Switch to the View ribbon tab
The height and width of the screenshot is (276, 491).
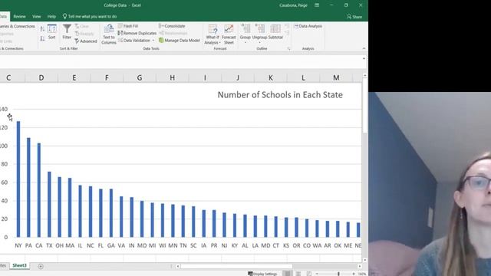tap(37, 16)
